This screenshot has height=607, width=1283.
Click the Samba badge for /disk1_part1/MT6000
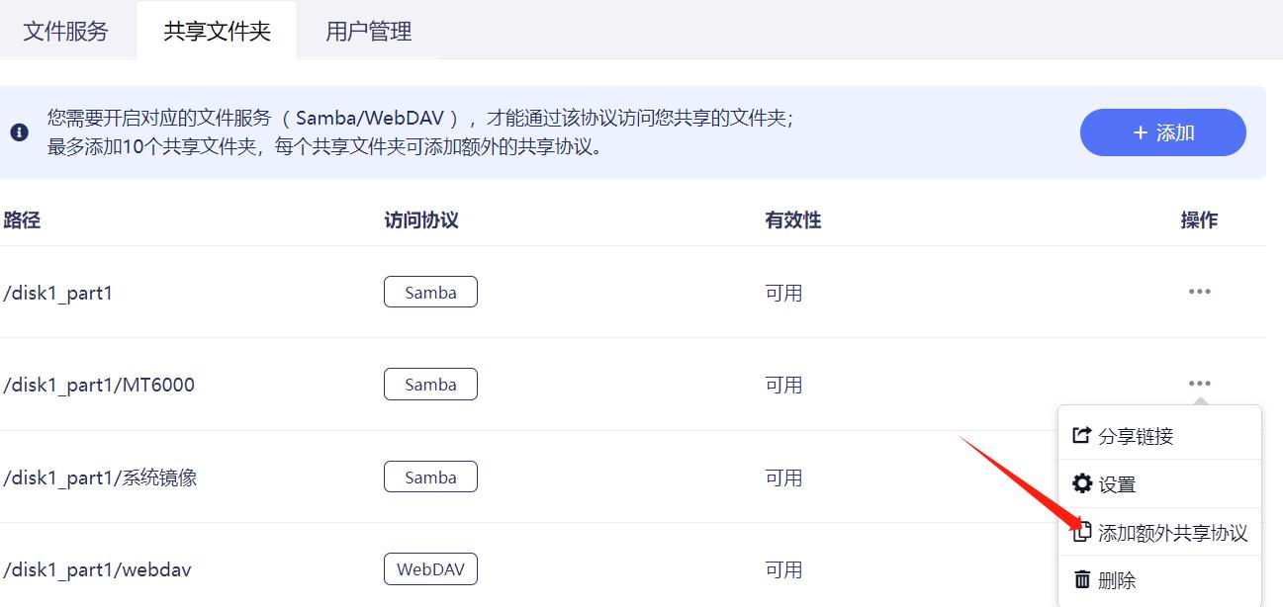pyautogui.click(x=430, y=384)
